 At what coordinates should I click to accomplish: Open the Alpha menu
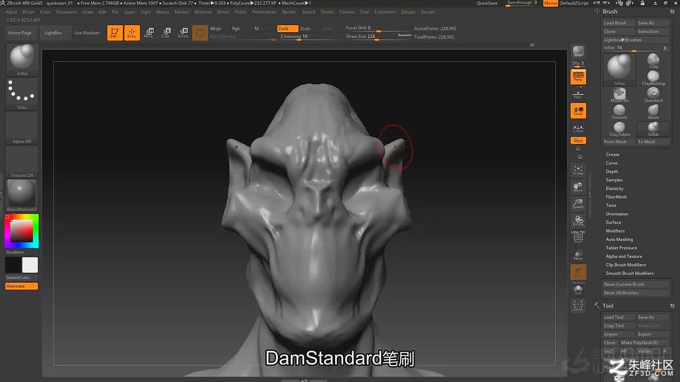11,12
